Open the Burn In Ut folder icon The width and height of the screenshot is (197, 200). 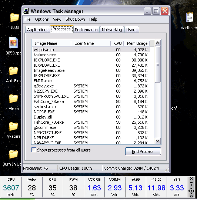point(13,154)
